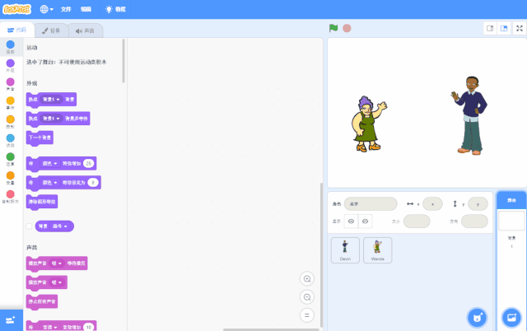Screen dimensions: 527x331
Task: Click the 停止所有声音 block
Action: coord(42,301)
